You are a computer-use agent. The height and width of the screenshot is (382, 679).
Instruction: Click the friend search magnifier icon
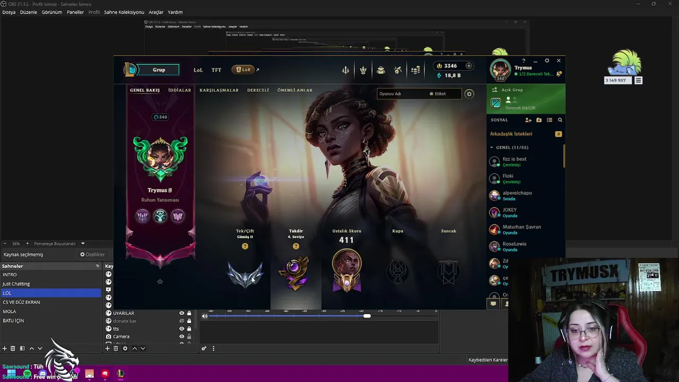click(x=560, y=120)
